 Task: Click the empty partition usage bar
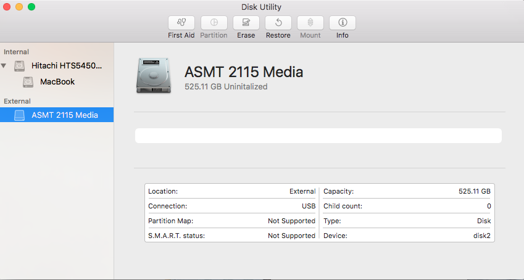pos(318,136)
